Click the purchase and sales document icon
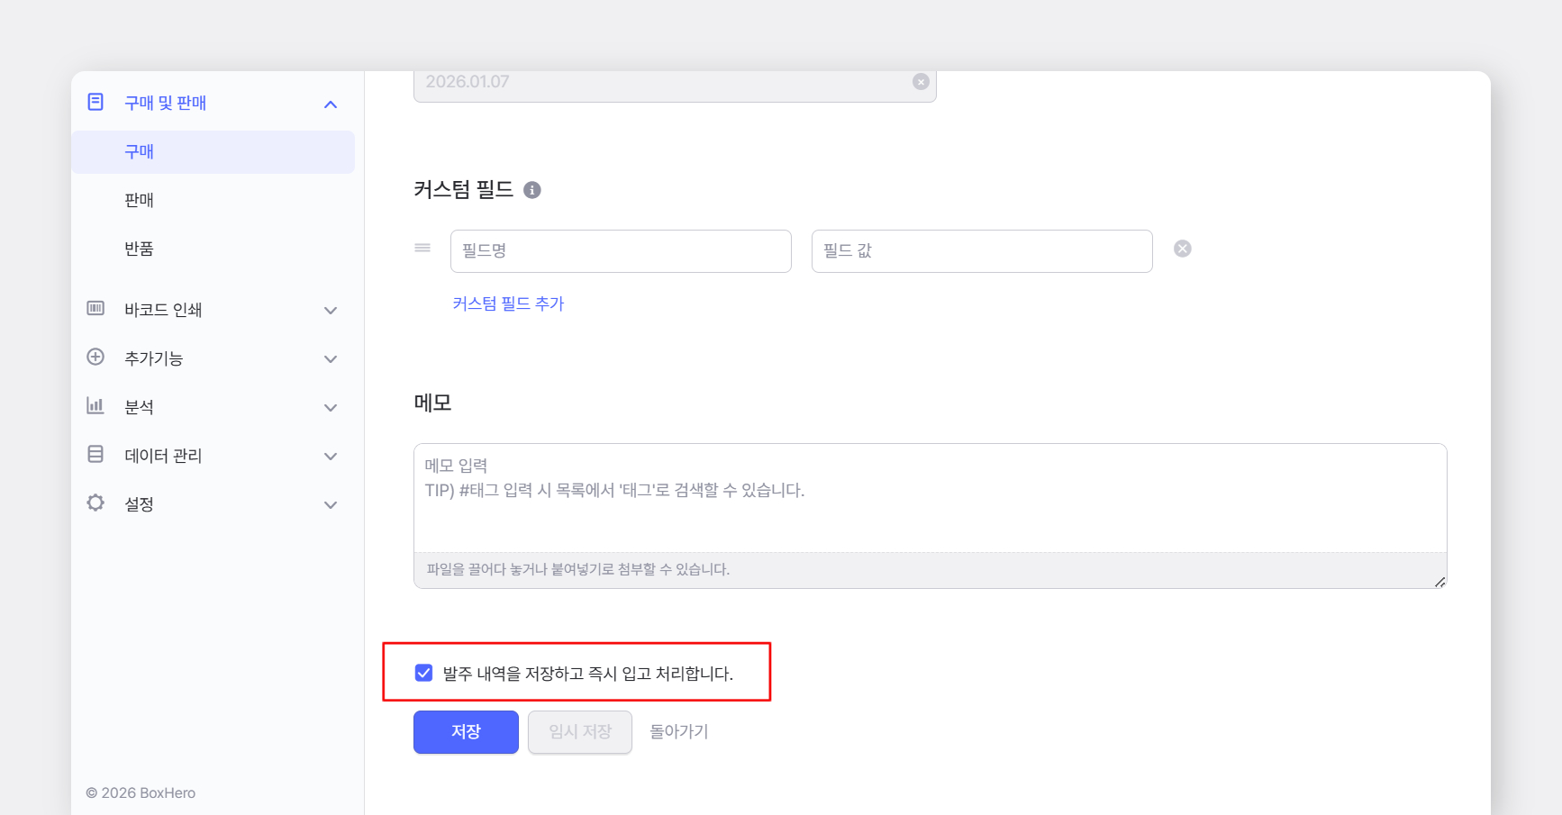The width and height of the screenshot is (1562, 815). point(95,102)
